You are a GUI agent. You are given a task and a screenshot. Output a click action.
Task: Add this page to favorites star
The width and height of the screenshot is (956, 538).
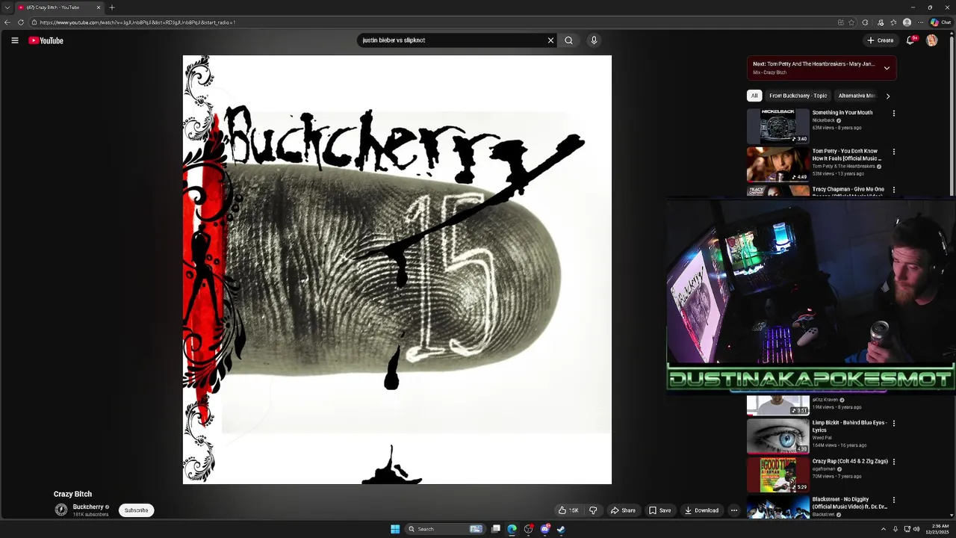851,22
